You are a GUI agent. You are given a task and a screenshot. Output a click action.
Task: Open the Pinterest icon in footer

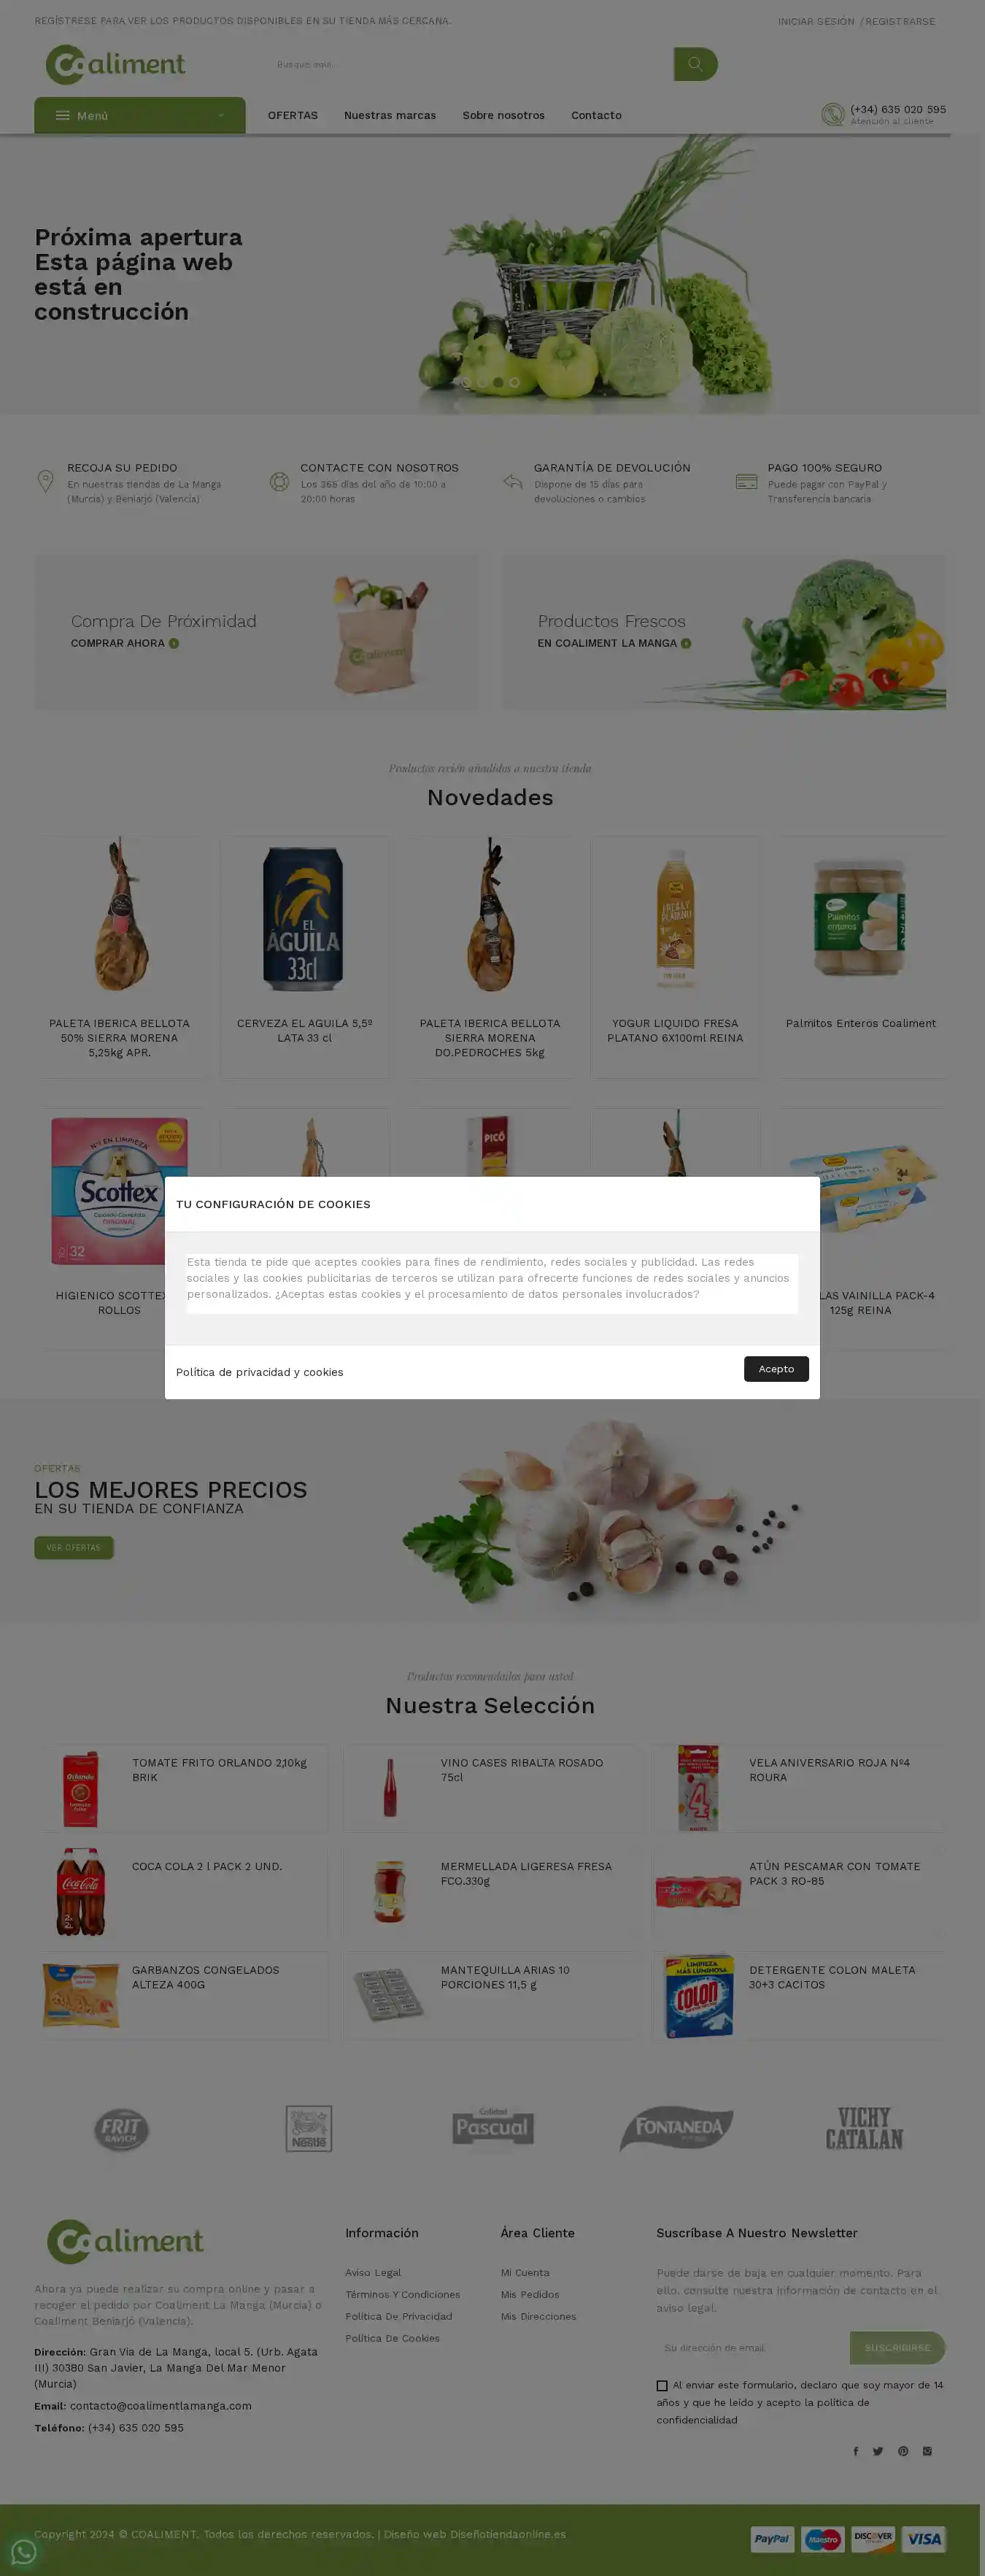[903, 2451]
